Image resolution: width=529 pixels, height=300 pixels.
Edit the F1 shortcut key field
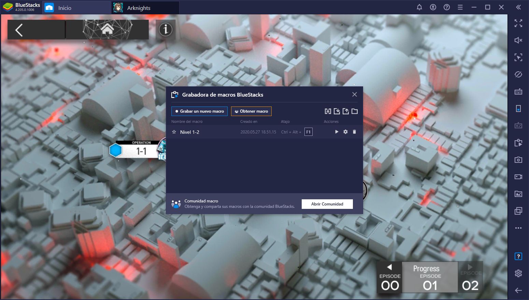[x=308, y=132]
